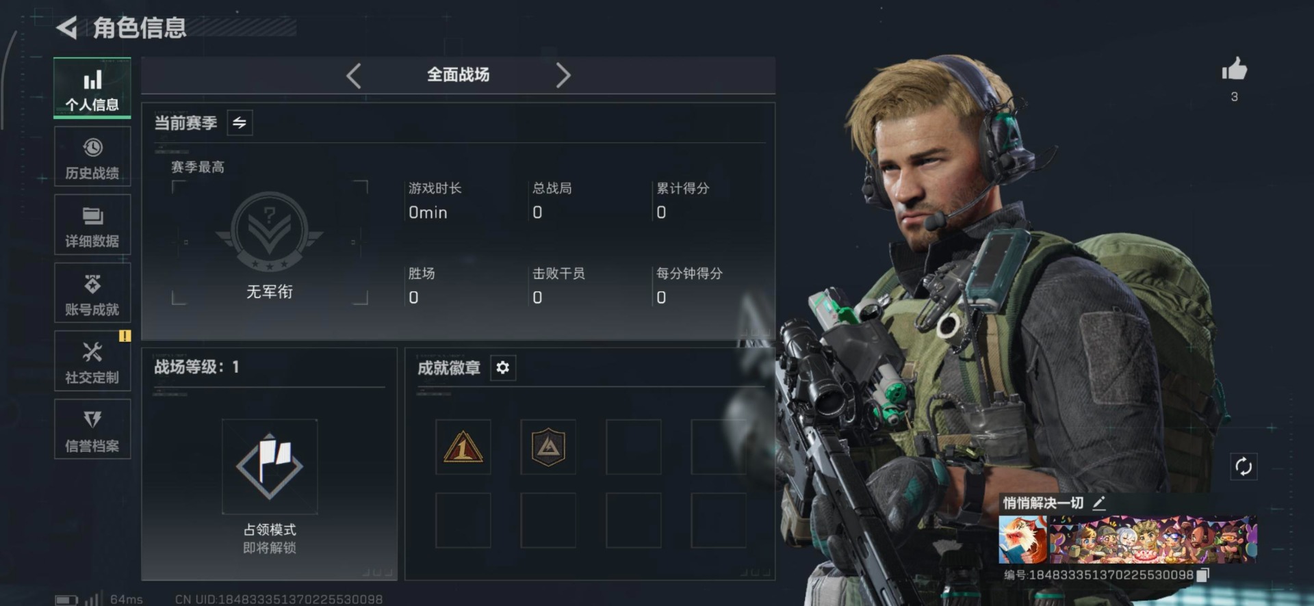Click the empty third badge slot

(x=634, y=447)
